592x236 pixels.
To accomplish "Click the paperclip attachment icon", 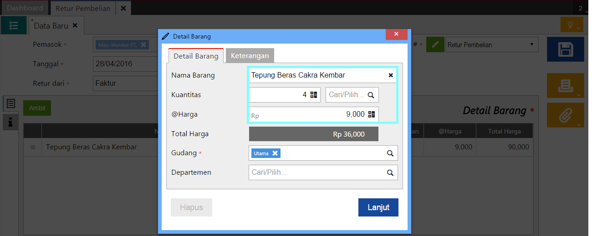I will tap(565, 115).
